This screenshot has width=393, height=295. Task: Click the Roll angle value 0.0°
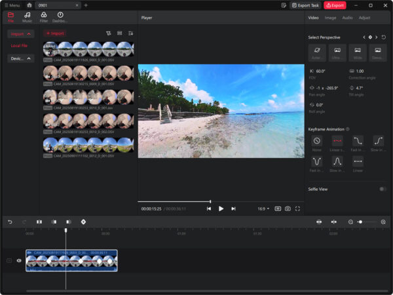[320, 105]
